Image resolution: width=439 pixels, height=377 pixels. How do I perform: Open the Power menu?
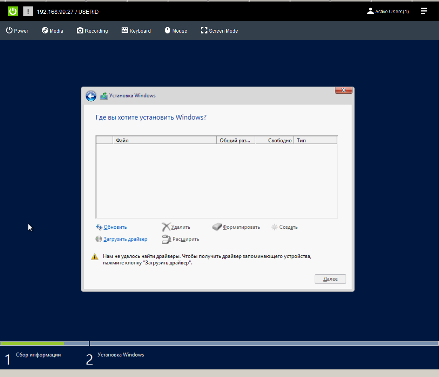coord(17,31)
